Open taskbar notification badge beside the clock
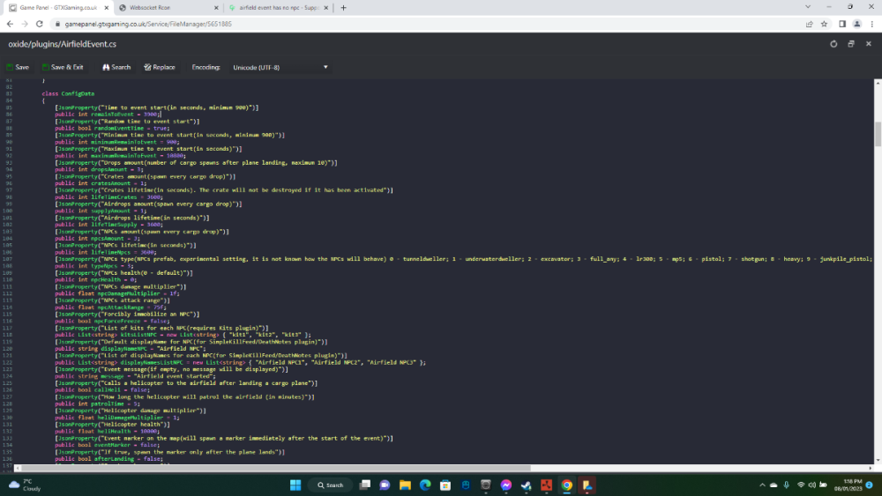 870,485
